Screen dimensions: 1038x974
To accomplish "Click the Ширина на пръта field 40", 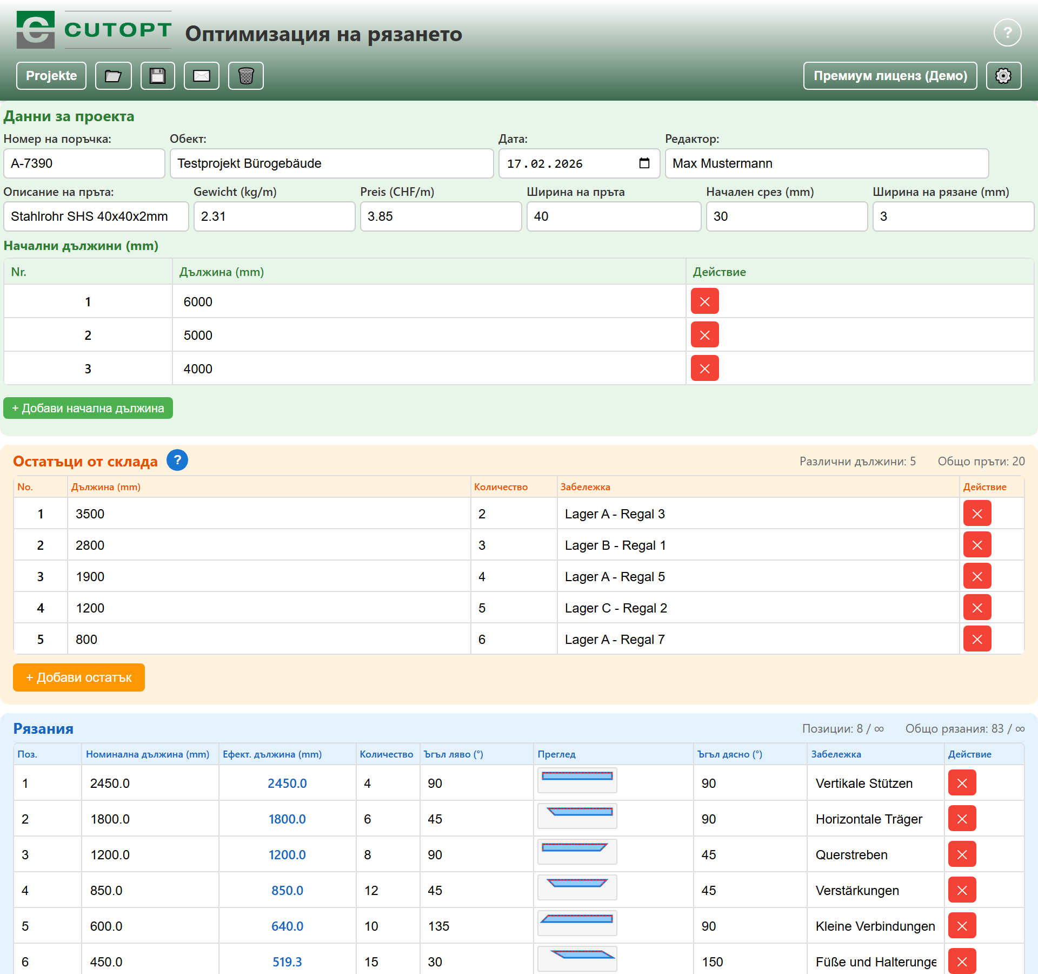I will click(x=614, y=216).
